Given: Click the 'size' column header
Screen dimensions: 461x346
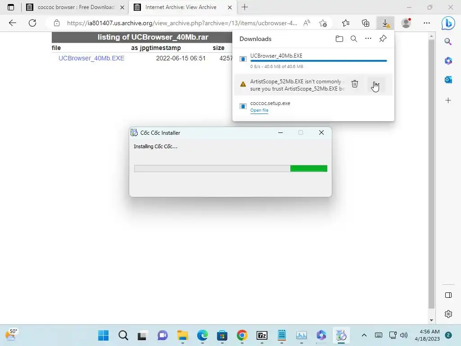Looking at the screenshot, I should coord(218,48).
